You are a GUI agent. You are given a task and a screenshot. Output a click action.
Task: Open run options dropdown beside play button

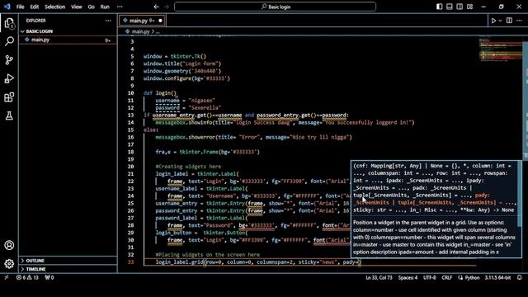click(x=500, y=21)
